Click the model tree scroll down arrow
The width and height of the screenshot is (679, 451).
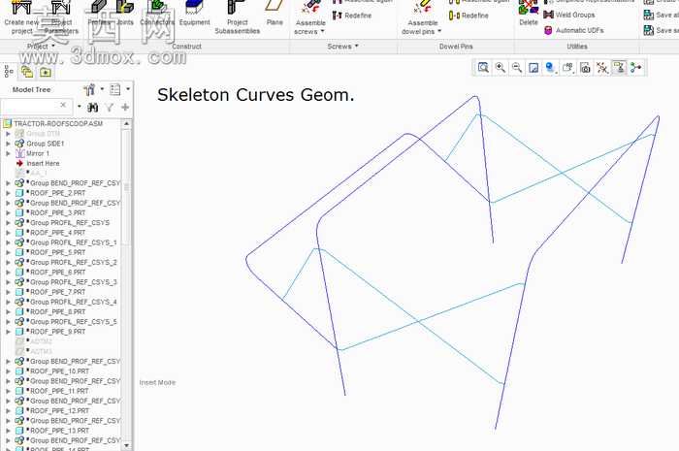tap(126, 445)
